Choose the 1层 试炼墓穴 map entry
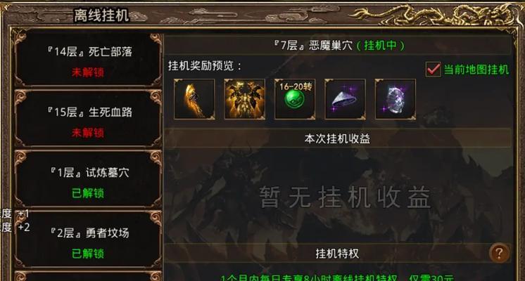 [89, 180]
